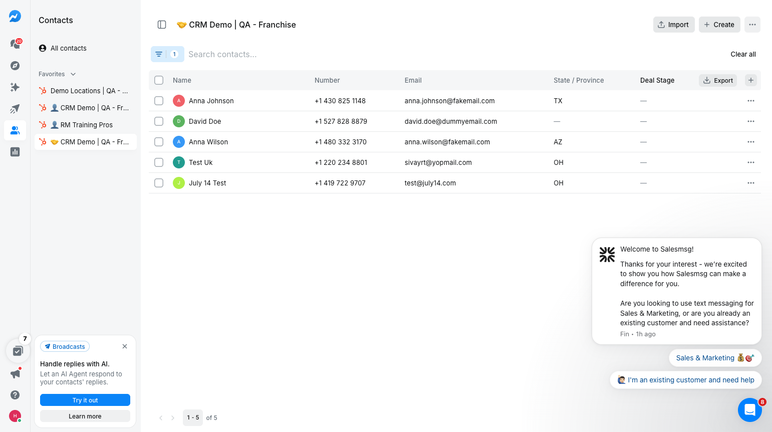Collapse the Favorites section chevron
Image resolution: width=772 pixels, height=432 pixels.
73,74
